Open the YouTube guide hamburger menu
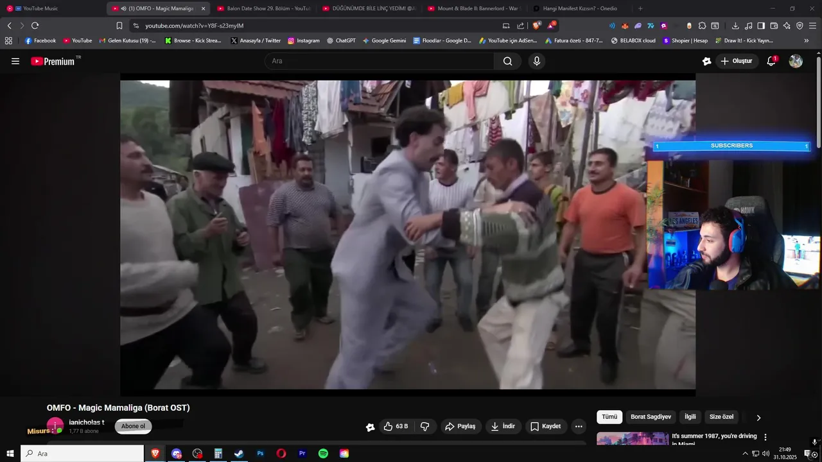The width and height of the screenshot is (822, 462). tap(15, 61)
